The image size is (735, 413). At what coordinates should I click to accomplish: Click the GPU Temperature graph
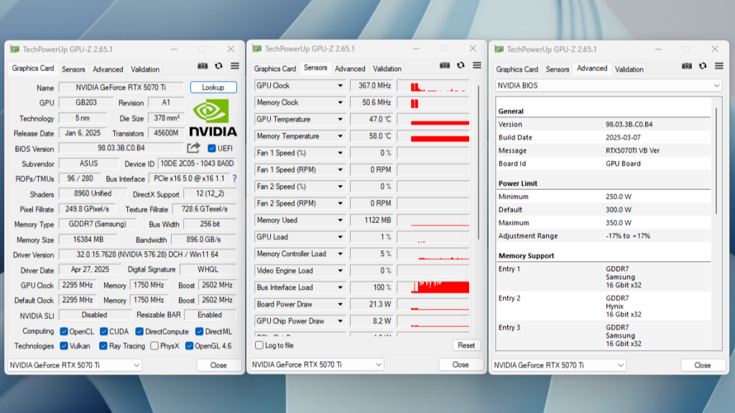click(433, 119)
